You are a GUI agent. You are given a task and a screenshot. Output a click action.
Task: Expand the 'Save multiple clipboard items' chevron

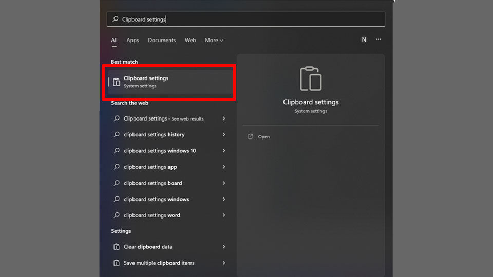(224, 263)
